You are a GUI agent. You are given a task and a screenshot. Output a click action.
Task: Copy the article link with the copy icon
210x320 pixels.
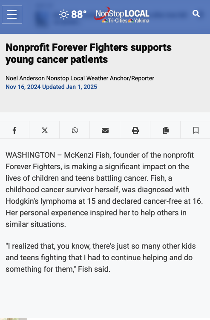pos(166,130)
